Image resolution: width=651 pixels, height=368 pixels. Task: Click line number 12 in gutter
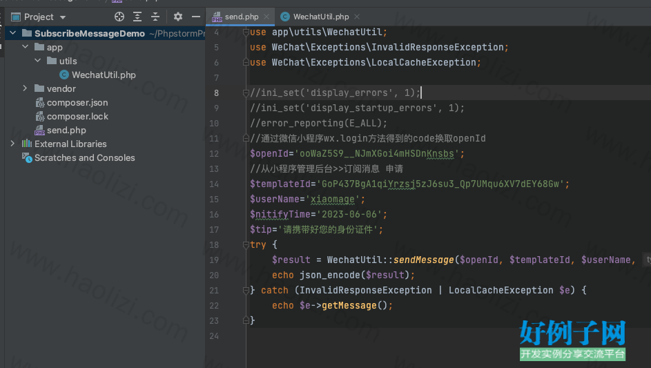[214, 154]
